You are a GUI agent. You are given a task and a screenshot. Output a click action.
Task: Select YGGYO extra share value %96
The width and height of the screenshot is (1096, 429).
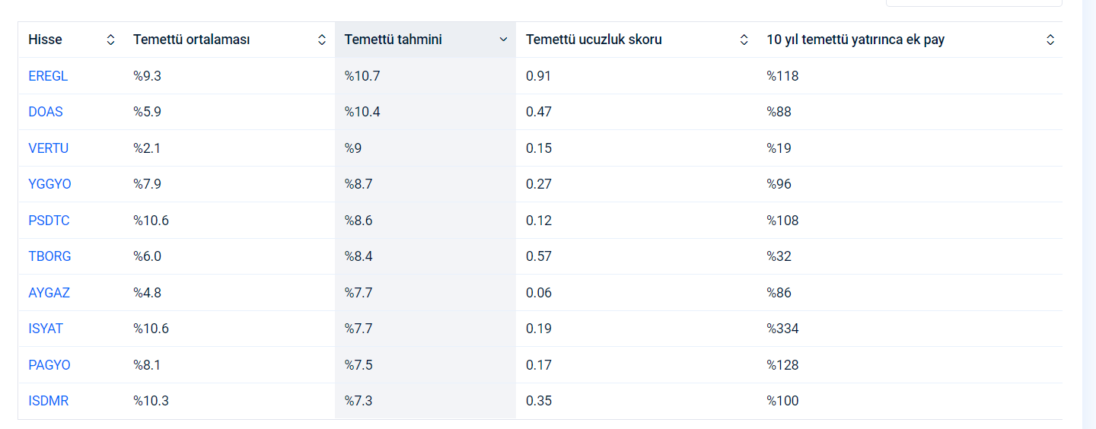pos(779,184)
